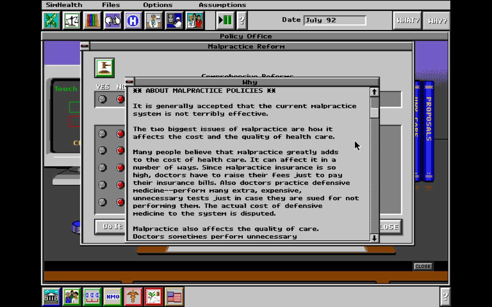Open the X-ray technician icon
Screen dimensions: 492x307
click(x=174, y=20)
